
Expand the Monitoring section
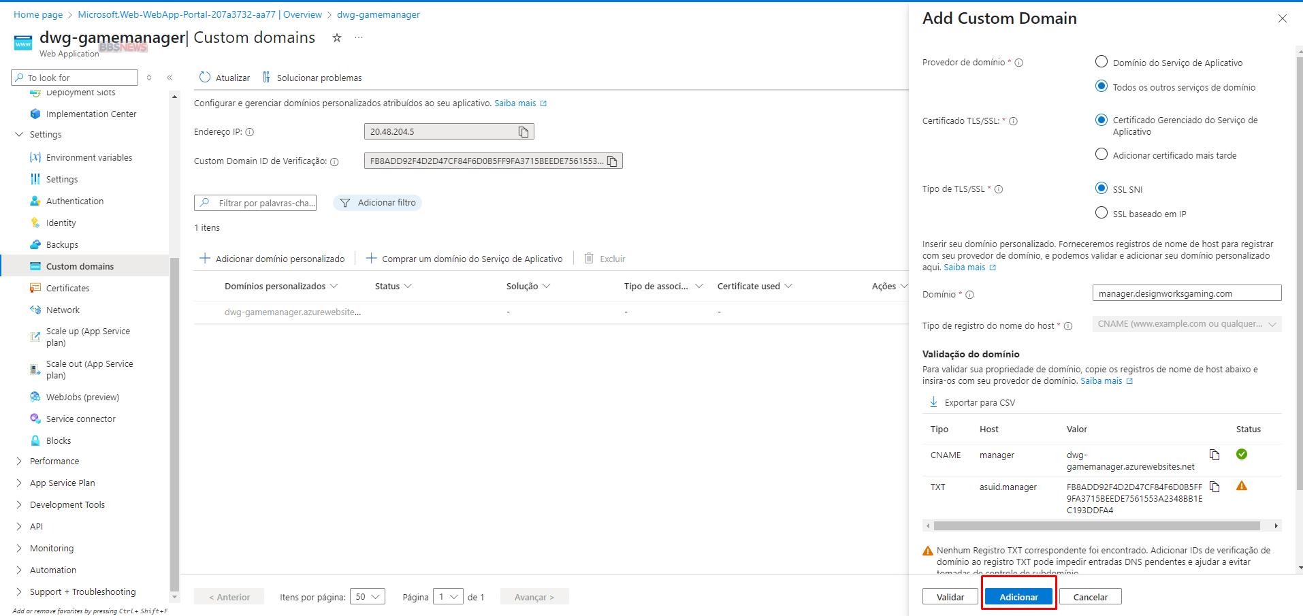point(19,548)
